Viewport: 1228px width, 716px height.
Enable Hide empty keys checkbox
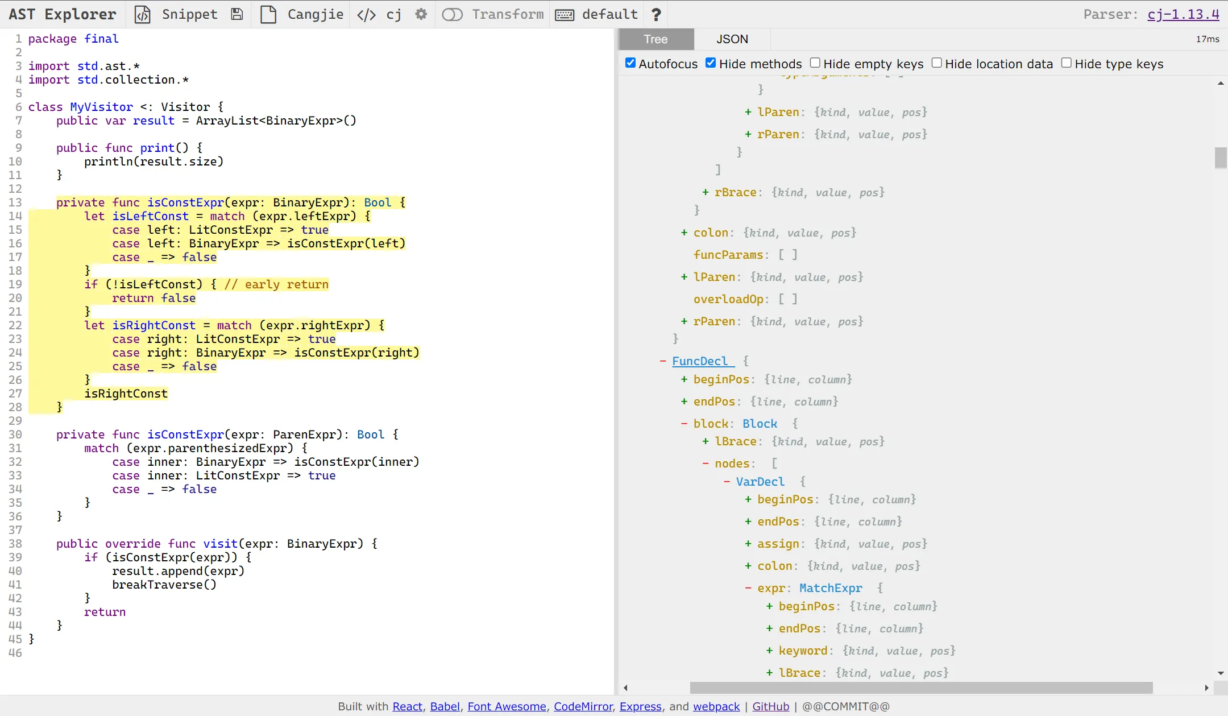(815, 63)
